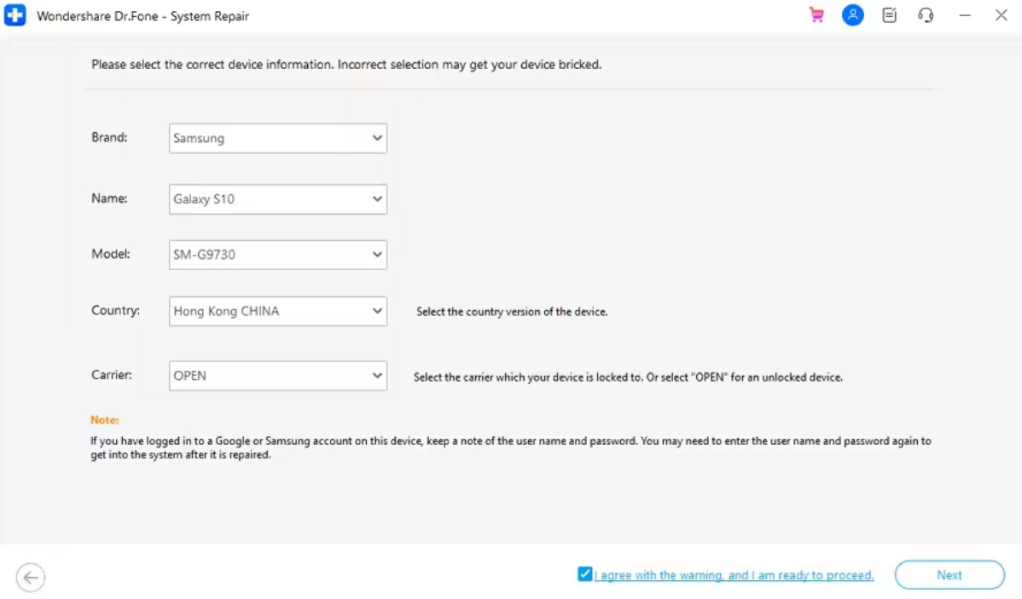
Task: Click the OPEN text in the Carrier field
Action: [190, 376]
